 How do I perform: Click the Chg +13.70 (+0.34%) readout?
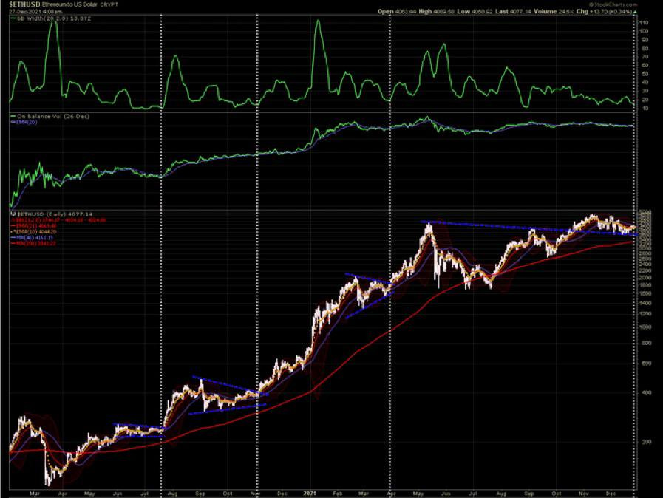(603, 11)
